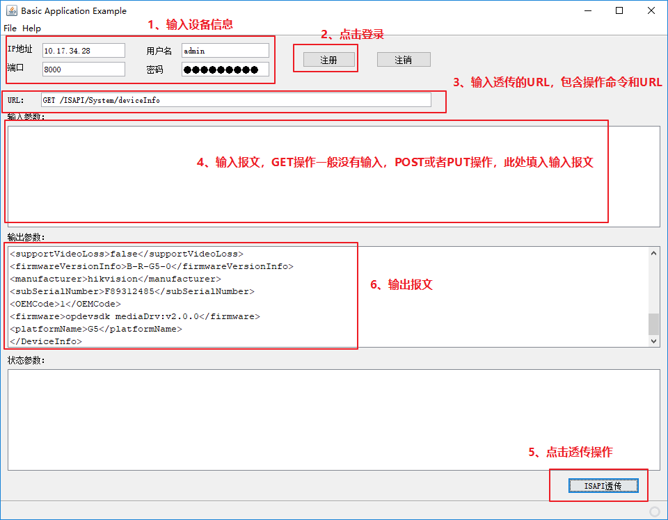This screenshot has height=520, width=668.
Task: Maximize the Basic Application Example window
Action: pos(619,10)
